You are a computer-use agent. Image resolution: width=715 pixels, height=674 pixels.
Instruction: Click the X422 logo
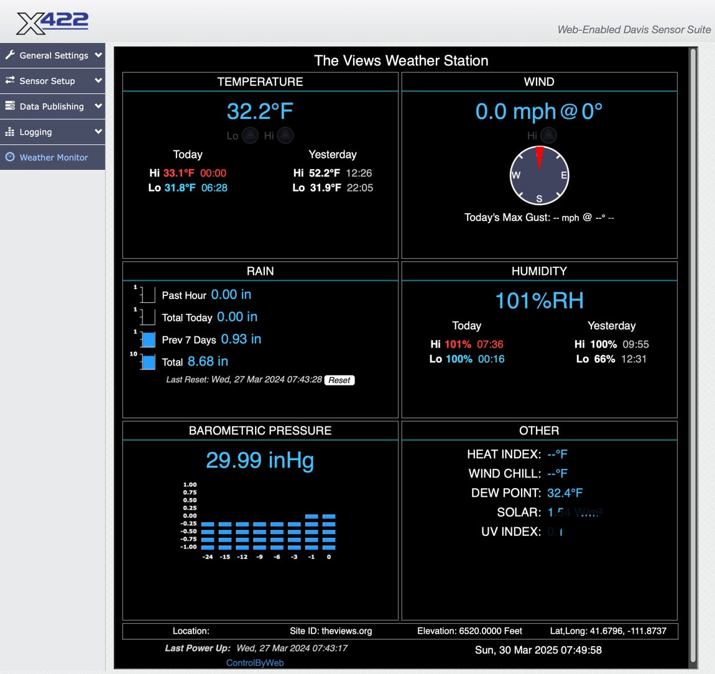tap(52, 23)
